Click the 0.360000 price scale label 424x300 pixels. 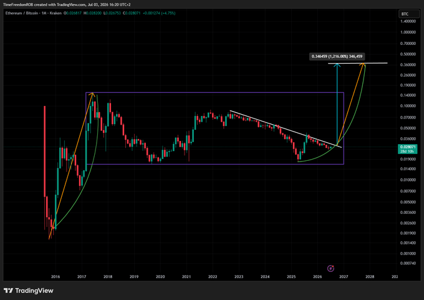[408, 65]
